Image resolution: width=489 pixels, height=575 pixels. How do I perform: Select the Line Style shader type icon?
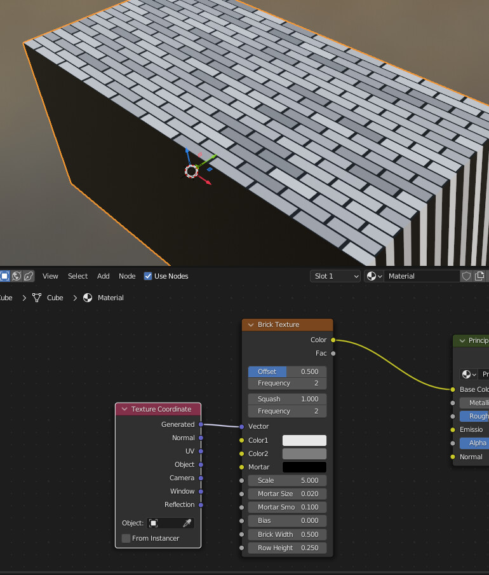click(29, 276)
